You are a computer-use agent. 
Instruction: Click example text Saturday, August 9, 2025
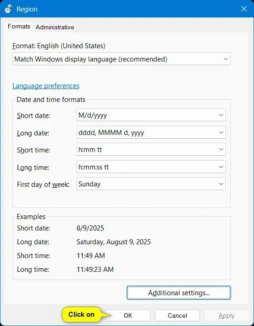point(114,242)
